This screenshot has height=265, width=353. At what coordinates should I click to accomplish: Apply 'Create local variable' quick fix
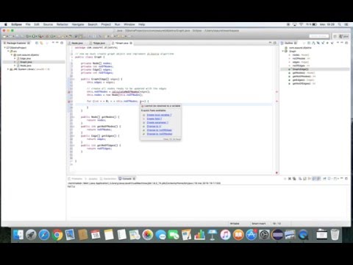[159, 115]
